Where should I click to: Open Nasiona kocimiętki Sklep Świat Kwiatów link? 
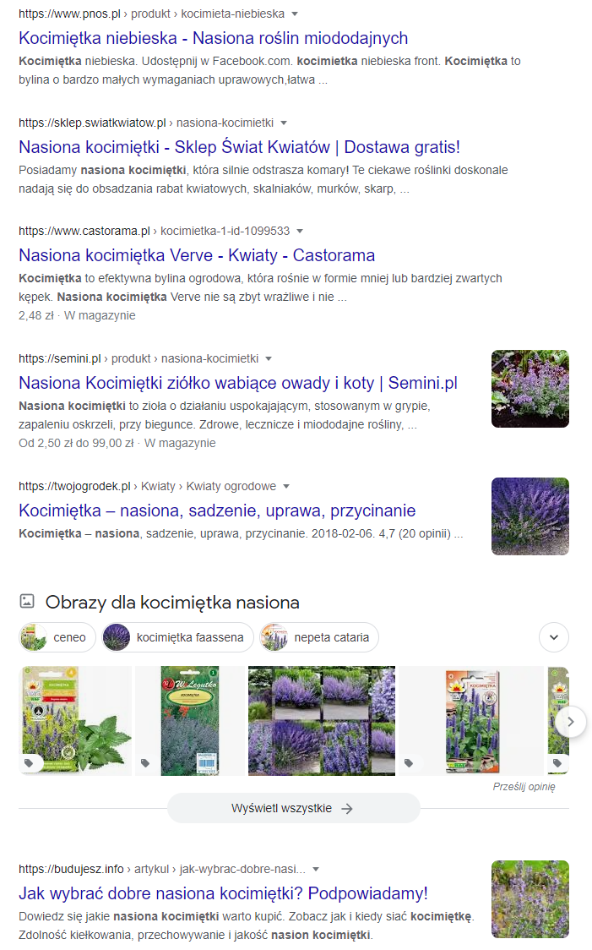coord(239,147)
